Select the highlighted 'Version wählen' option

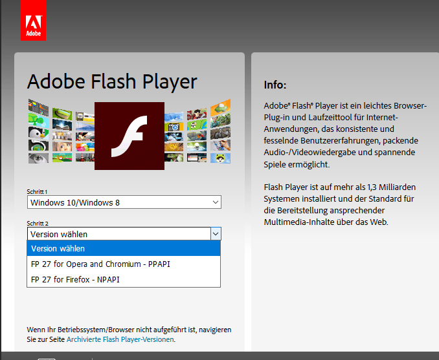(124, 248)
